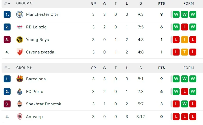Click the Antwerp club crest
This screenshot has width=203, height=125.
[x=20, y=117]
